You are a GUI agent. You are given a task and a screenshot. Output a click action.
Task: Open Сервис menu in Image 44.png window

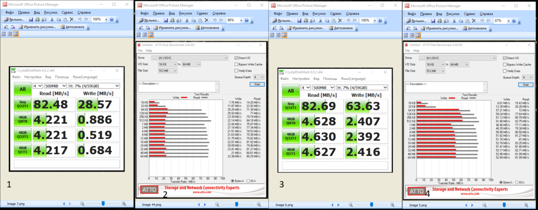pos(202,13)
